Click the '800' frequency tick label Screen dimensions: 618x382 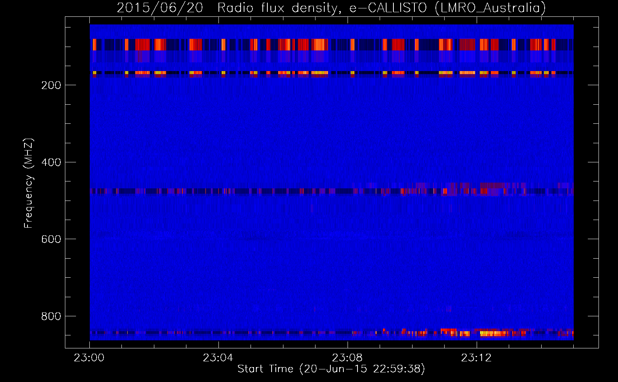(x=51, y=316)
